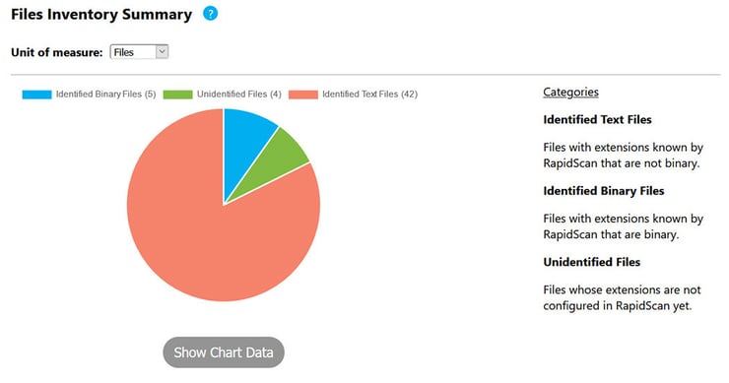Screen dimensions: 729x383
Task: Click the Unidentified Files category heading
Action: pos(592,262)
